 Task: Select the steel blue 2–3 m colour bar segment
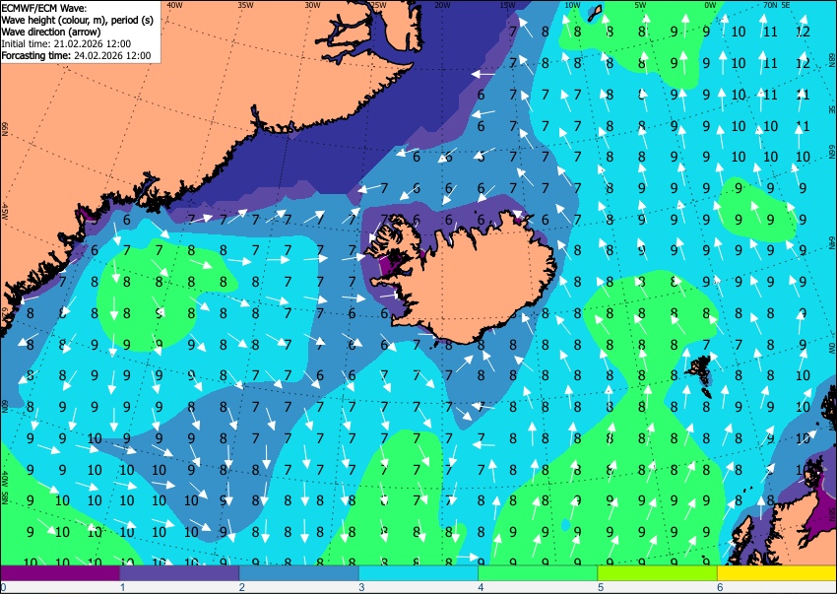coord(299,573)
